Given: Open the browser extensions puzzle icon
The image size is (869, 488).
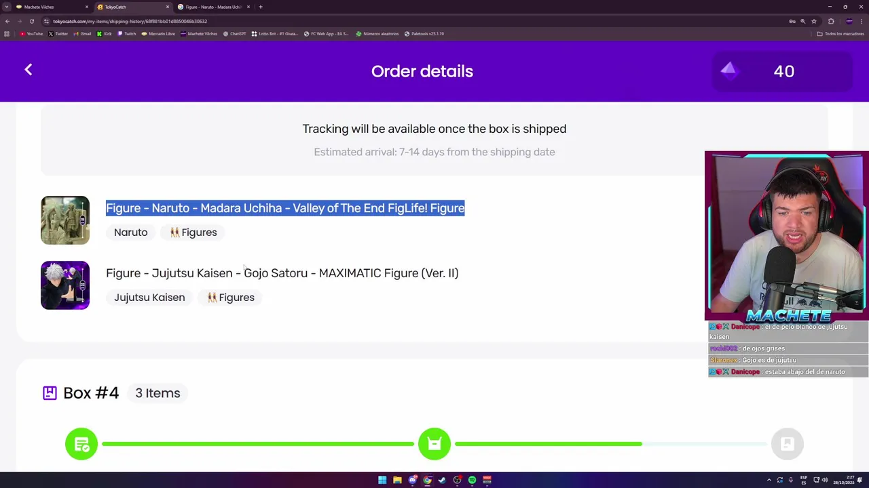Looking at the screenshot, I should click(831, 21).
